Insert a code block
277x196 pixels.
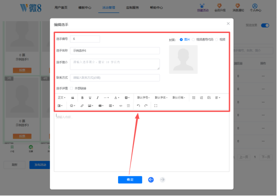coord(120,105)
